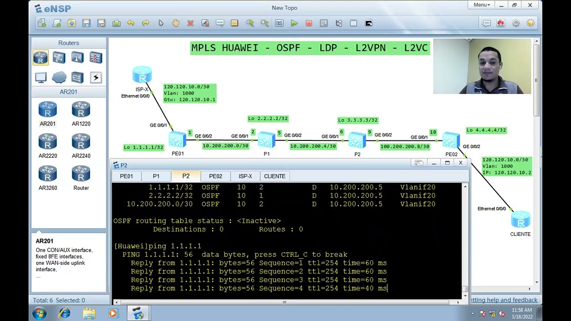Select the Switches device category icon
The image size is (571, 321).
click(59, 58)
